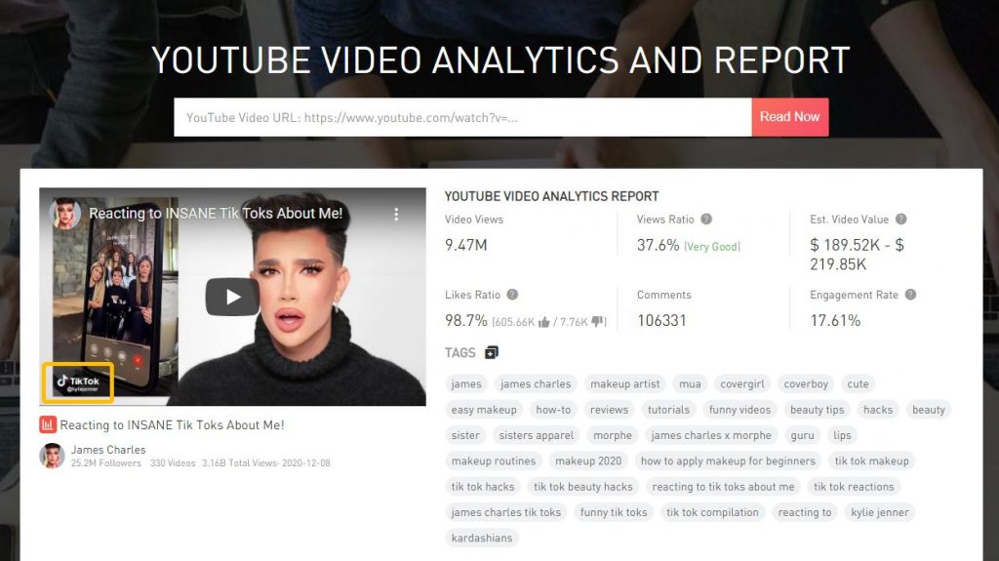
Task: Click the estimated video value dollar range
Action: [x=857, y=255]
